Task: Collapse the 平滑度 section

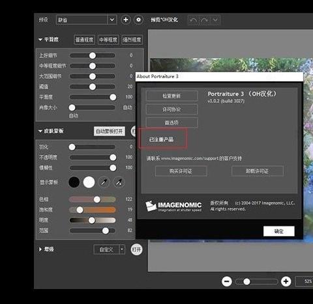Action: point(40,40)
